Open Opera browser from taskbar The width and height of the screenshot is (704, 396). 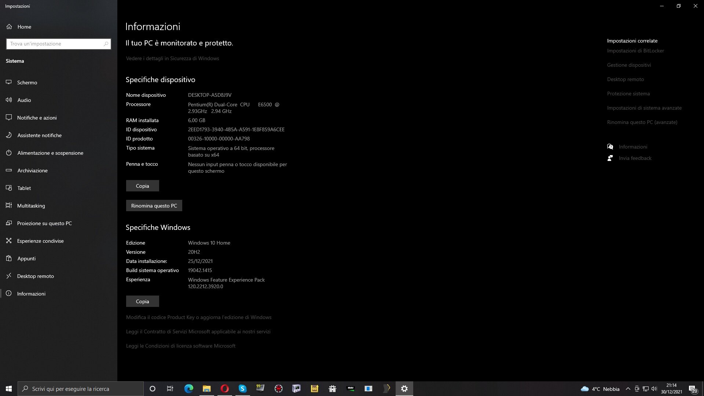(225, 389)
